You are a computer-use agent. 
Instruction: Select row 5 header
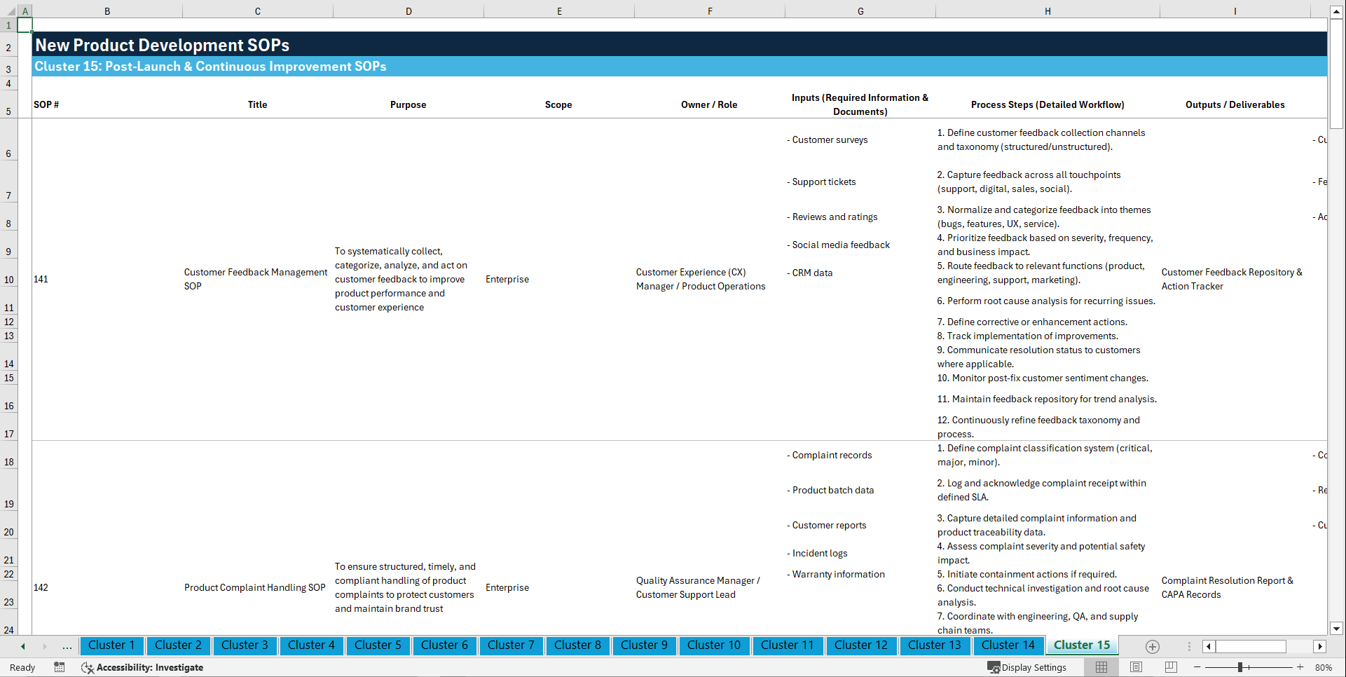[x=8, y=104]
